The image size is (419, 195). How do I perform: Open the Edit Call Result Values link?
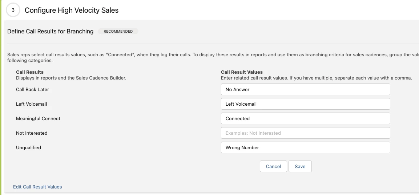coord(37,187)
